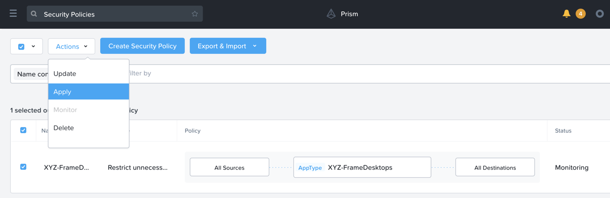Uncheck the XYZ-FrameDesktops policy row checkbox

pyautogui.click(x=23, y=167)
